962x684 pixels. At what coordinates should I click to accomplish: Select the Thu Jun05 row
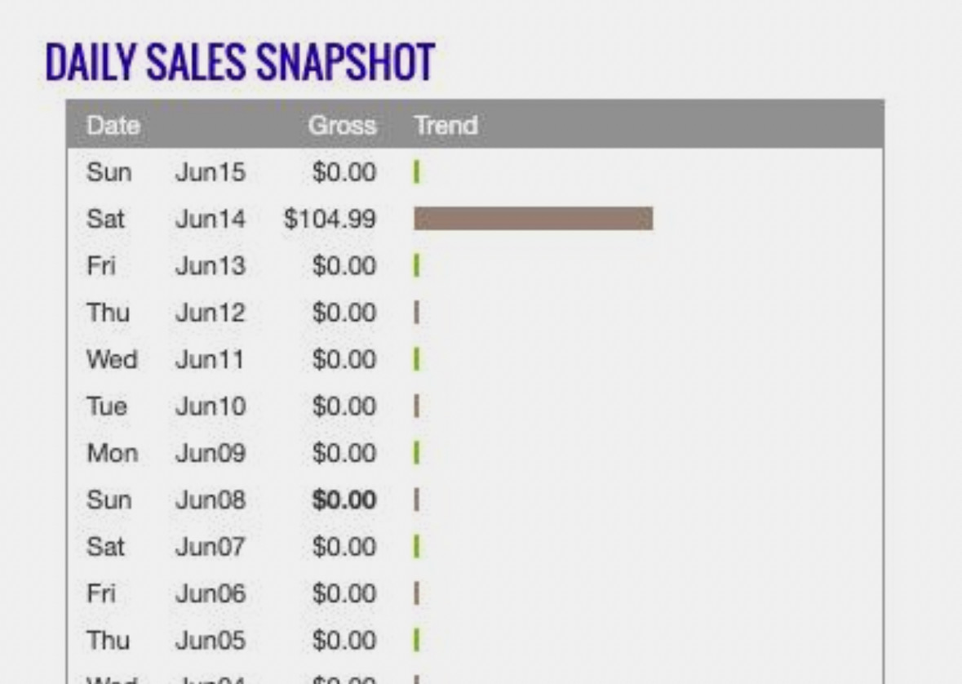[x=476, y=641]
